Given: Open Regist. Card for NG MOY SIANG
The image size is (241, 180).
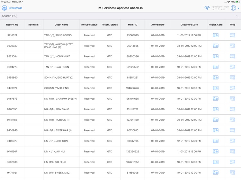Looking at the screenshot, I should 216,109.
